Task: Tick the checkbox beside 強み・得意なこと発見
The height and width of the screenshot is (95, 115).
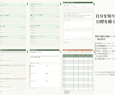Action: pyautogui.click(x=96, y=51)
